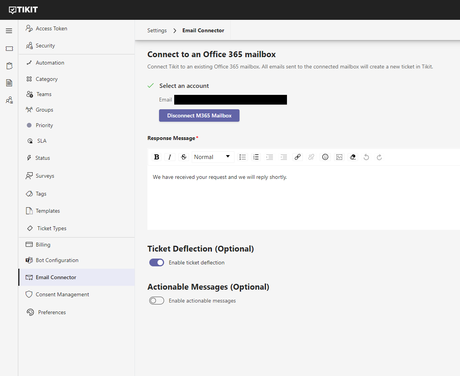Click Disconnect M365 Mailbox button
Image resolution: width=460 pixels, height=376 pixels.
pyautogui.click(x=199, y=115)
